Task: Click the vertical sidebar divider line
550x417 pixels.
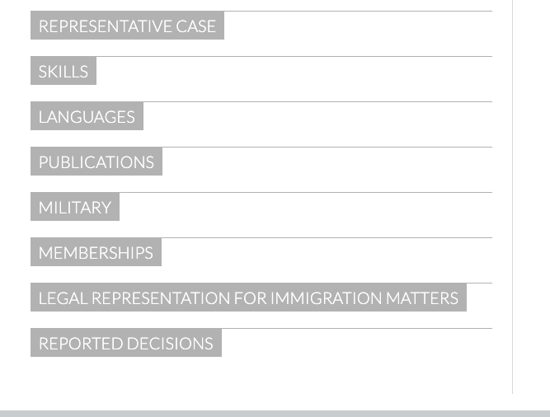Action: 512,197
